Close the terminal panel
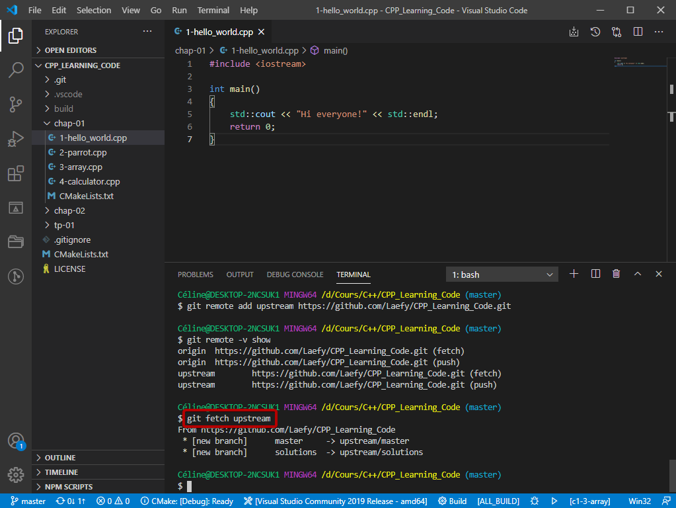The width and height of the screenshot is (676, 508). point(659,274)
